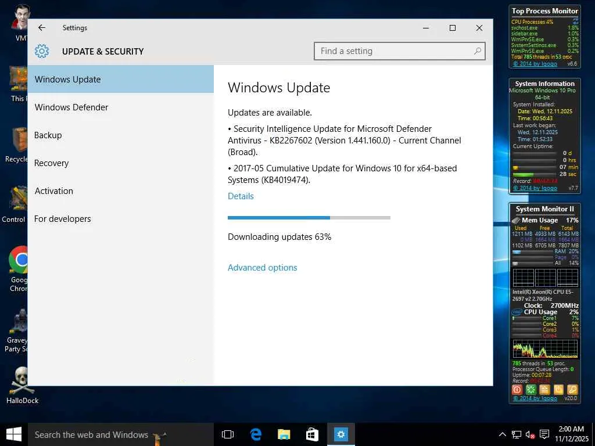Click svchost.exe in Top Process Monitor
This screenshot has width=595, height=446.
pos(524,28)
